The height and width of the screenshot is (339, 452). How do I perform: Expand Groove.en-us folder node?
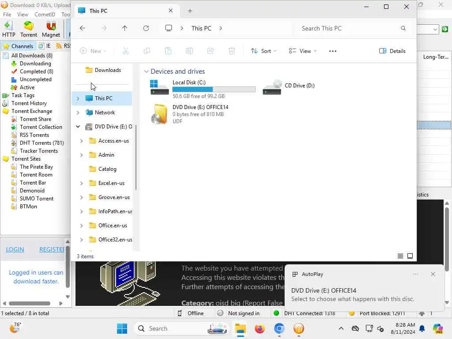81,197
